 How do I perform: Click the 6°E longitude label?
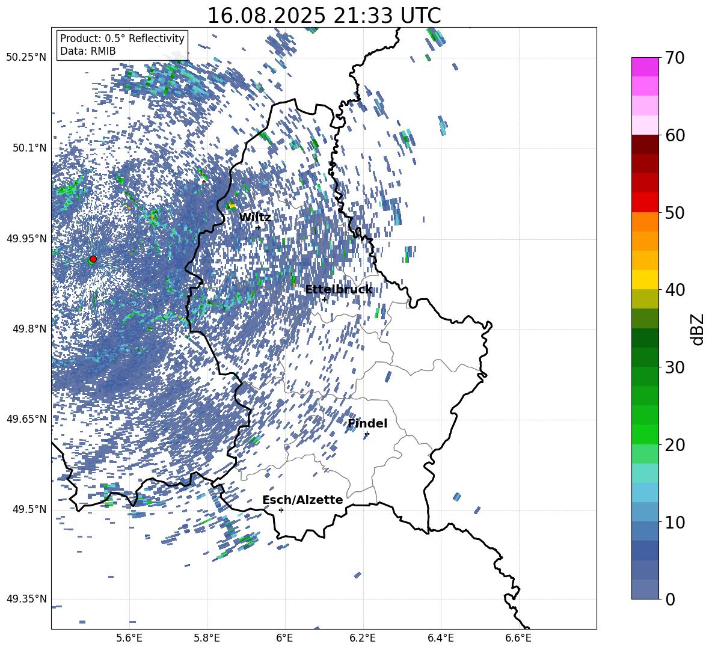tap(284, 638)
